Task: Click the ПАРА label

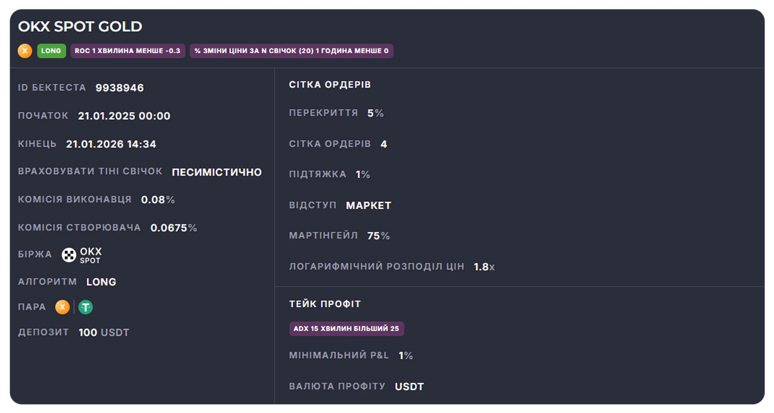Action: tap(32, 307)
